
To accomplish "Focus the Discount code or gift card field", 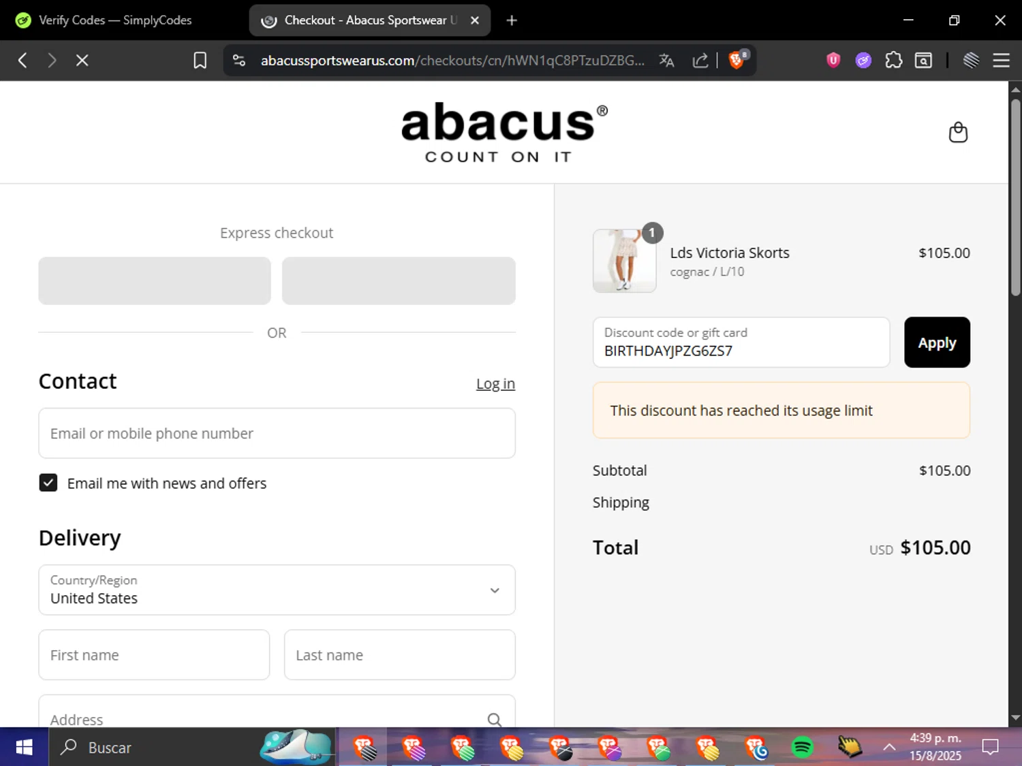I will tap(741, 342).
